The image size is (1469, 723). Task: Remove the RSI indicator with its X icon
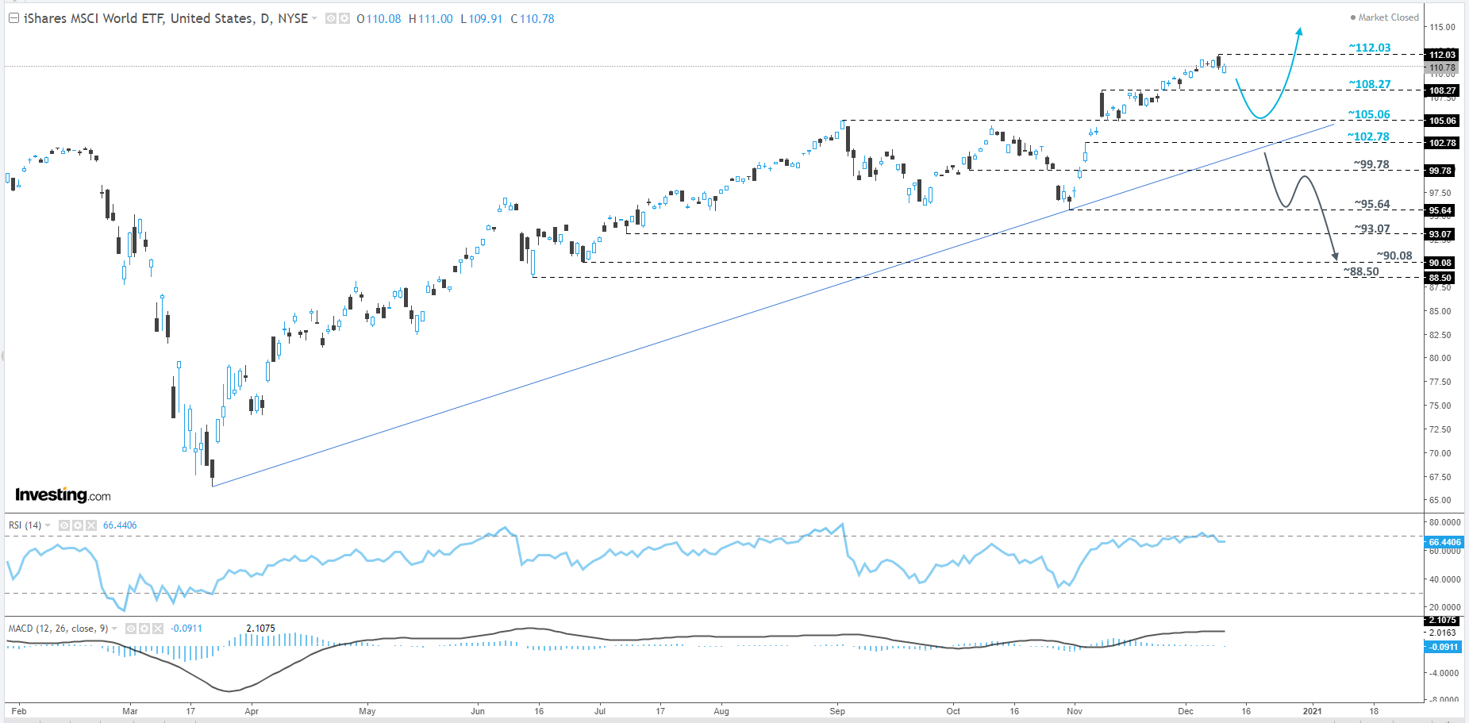coord(90,525)
